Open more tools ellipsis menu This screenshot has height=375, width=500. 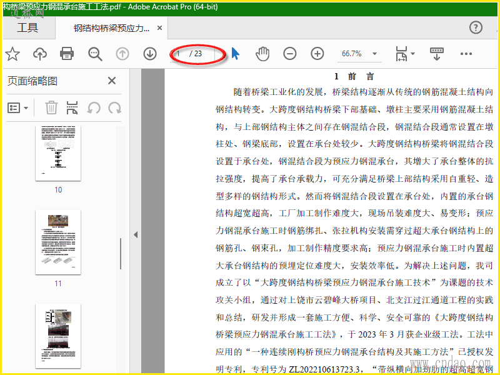tap(466, 54)
